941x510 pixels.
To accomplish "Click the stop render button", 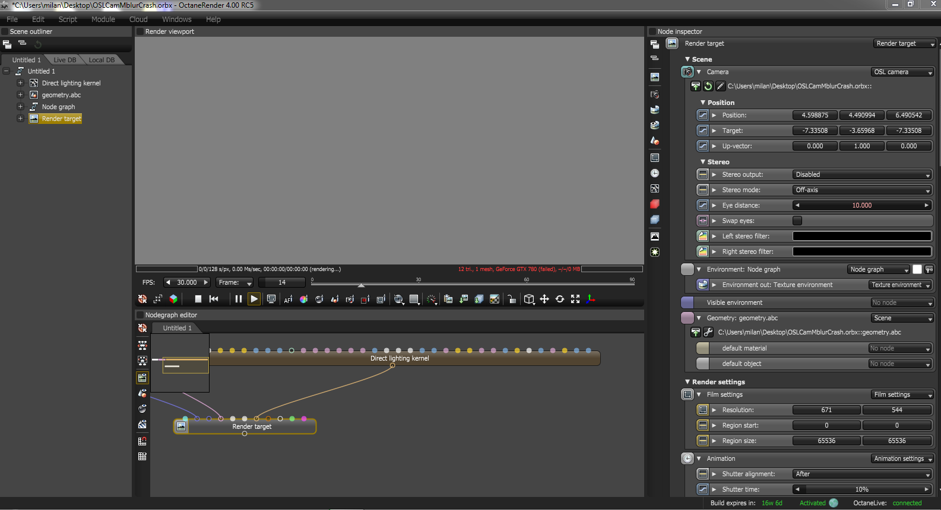I will 198,299.
